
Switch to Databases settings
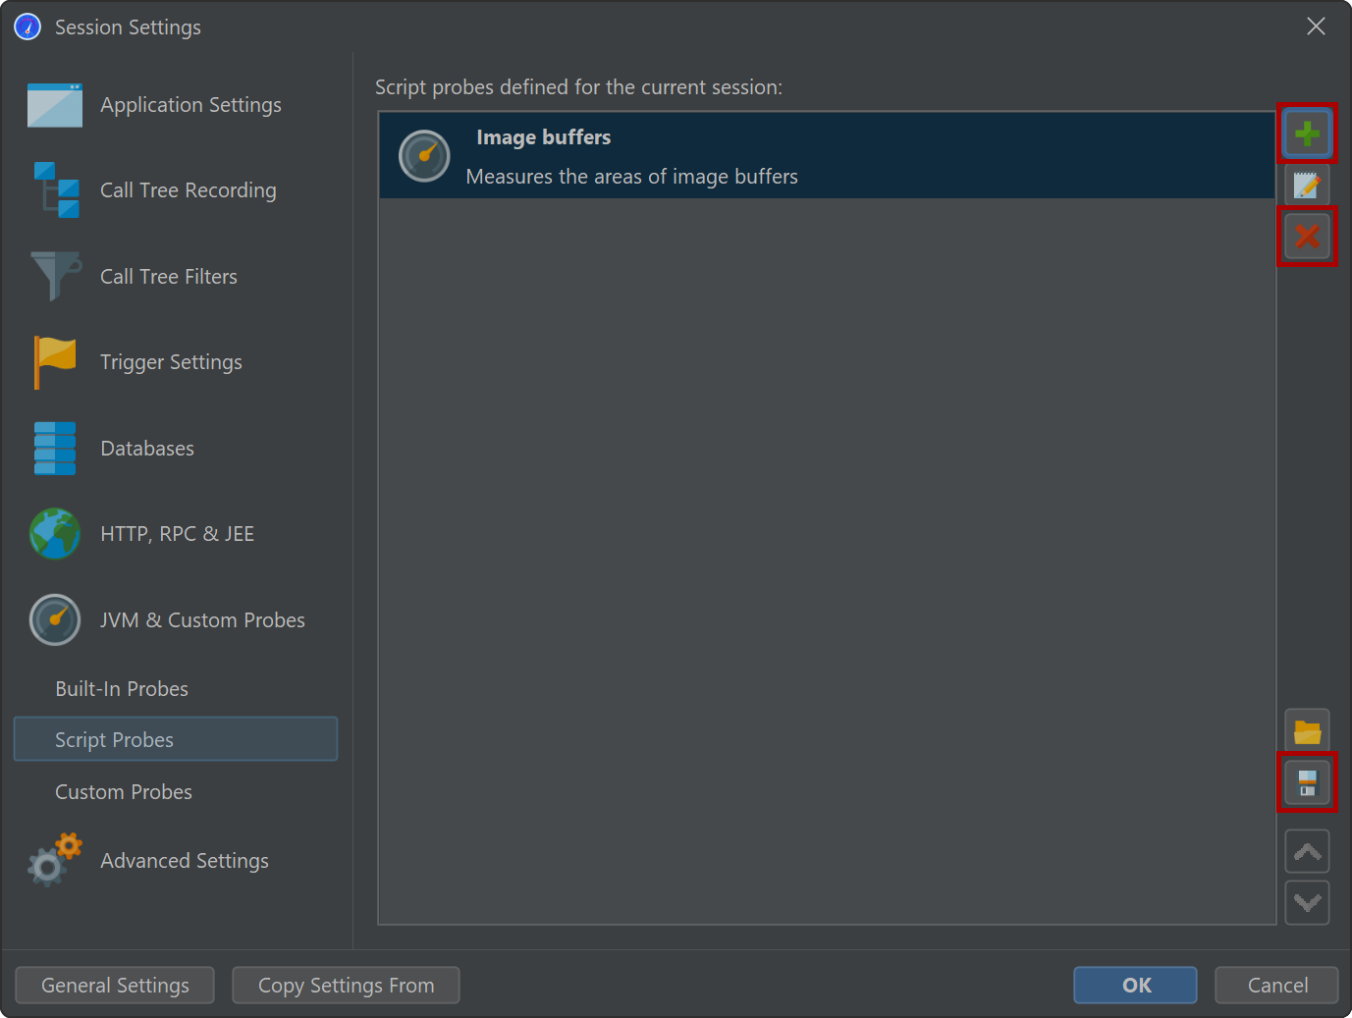(x=147, y=449)
